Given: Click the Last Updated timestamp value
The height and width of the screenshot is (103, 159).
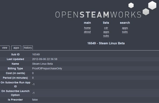Looking at the screenshot, I should point(45,59).
